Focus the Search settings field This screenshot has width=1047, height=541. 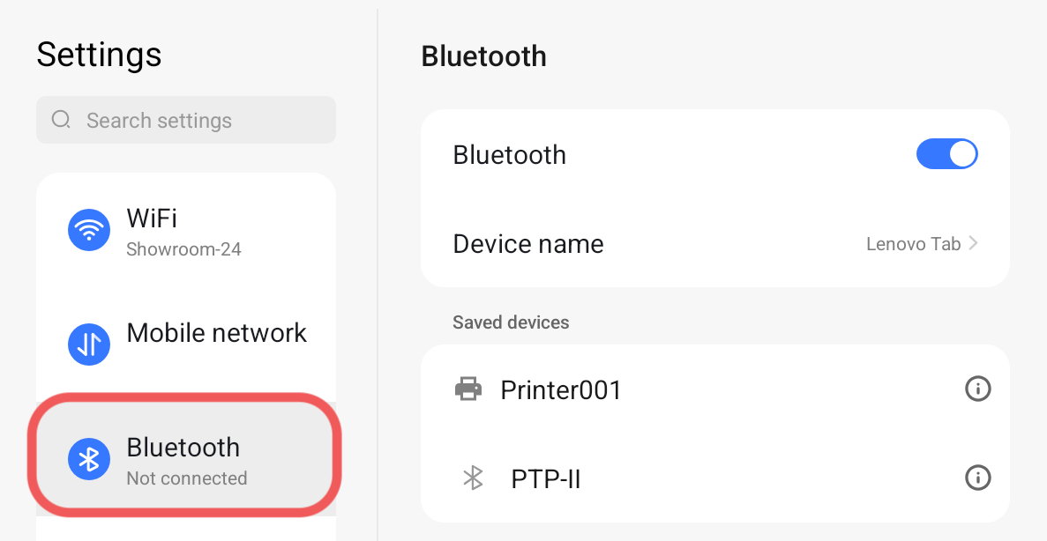click(194, 120)
